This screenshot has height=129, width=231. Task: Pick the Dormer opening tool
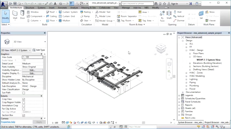[179, 21]
